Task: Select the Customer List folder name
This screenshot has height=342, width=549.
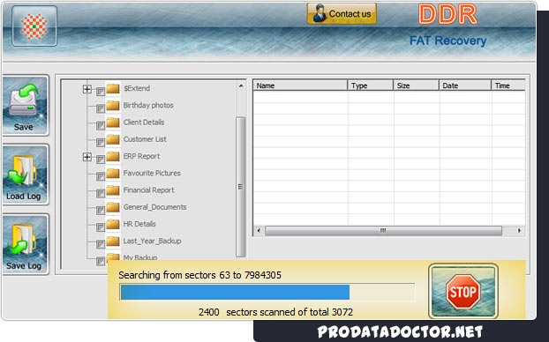Action: (x=145, y=139)
